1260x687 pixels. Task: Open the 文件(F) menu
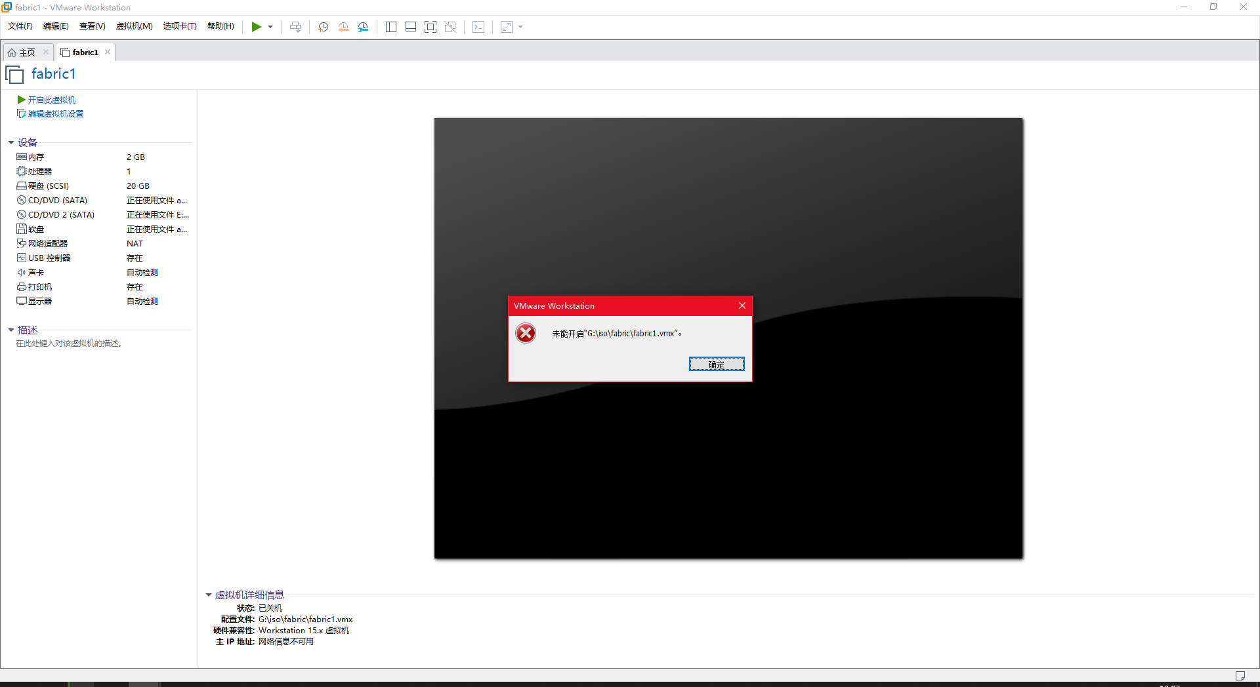(x=20, y=26)
